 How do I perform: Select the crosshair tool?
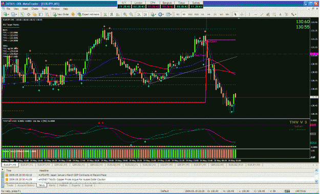pos(242,14)
